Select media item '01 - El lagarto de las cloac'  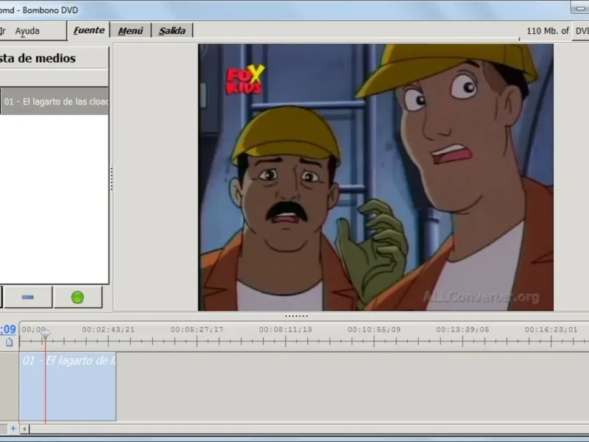pyautogui.click(x=54, y=102)
